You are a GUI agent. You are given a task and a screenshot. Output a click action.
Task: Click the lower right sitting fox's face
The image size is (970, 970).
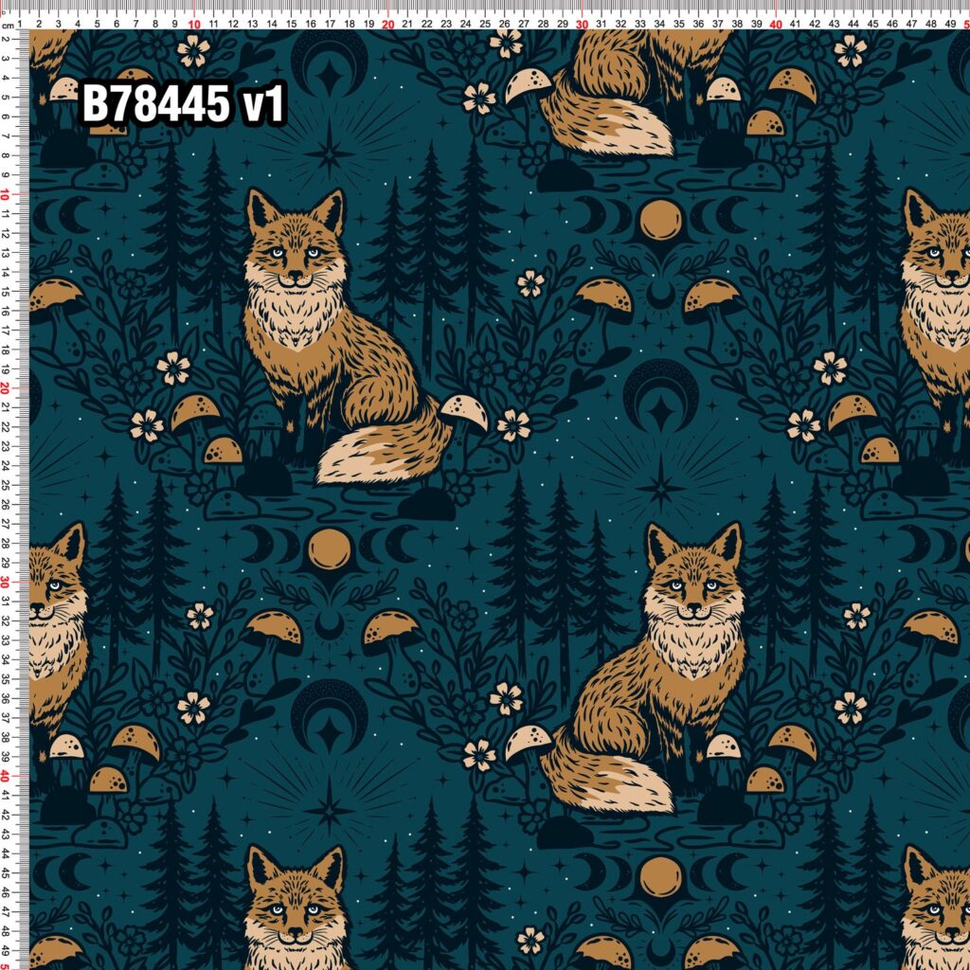(x=694, y=582)
